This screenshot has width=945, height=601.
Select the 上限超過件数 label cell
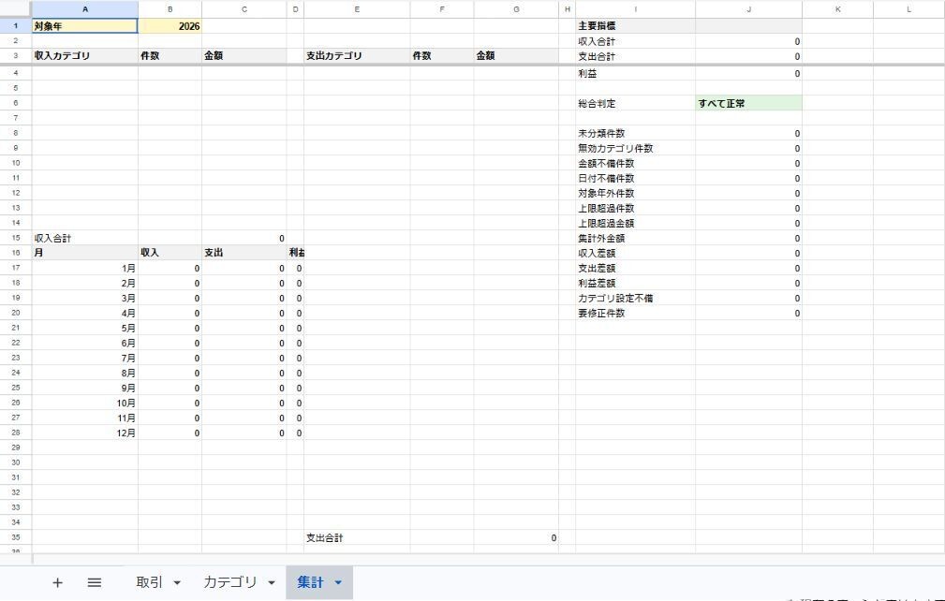point(635,209)
